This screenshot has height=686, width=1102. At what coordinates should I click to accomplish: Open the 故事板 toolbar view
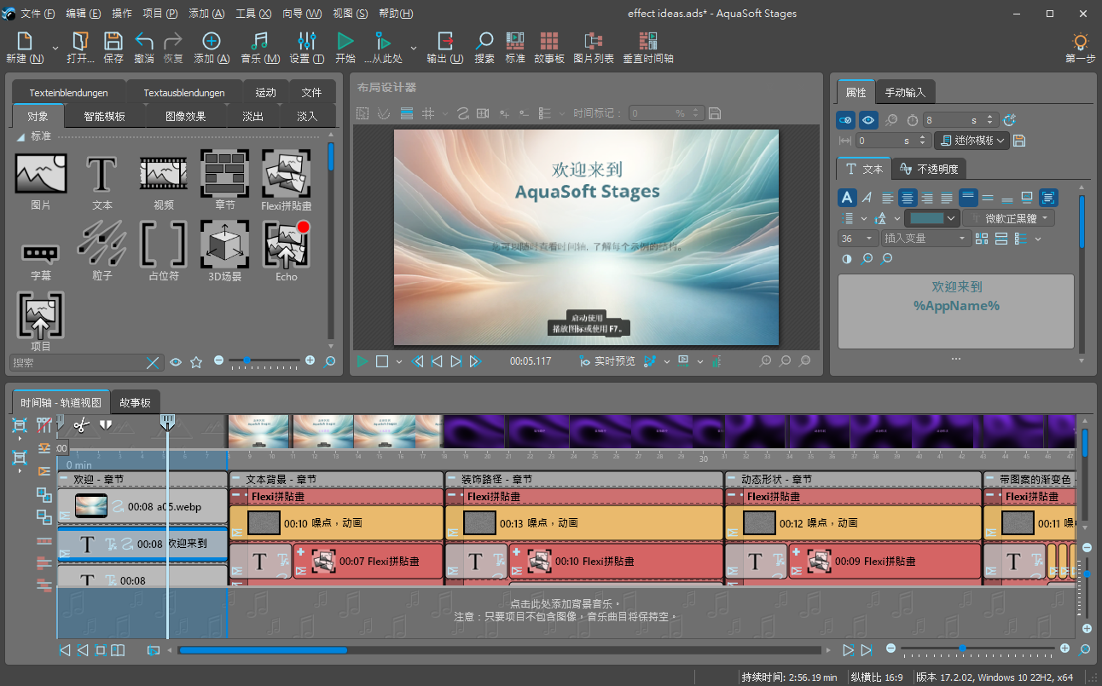[x=549, y=48]
